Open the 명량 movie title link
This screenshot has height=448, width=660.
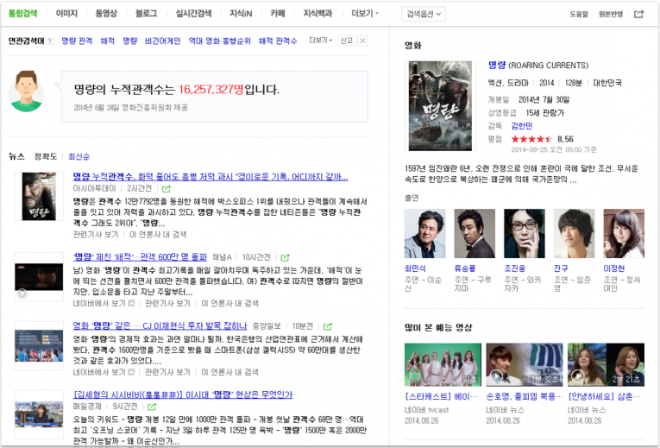tap(497, 65)
